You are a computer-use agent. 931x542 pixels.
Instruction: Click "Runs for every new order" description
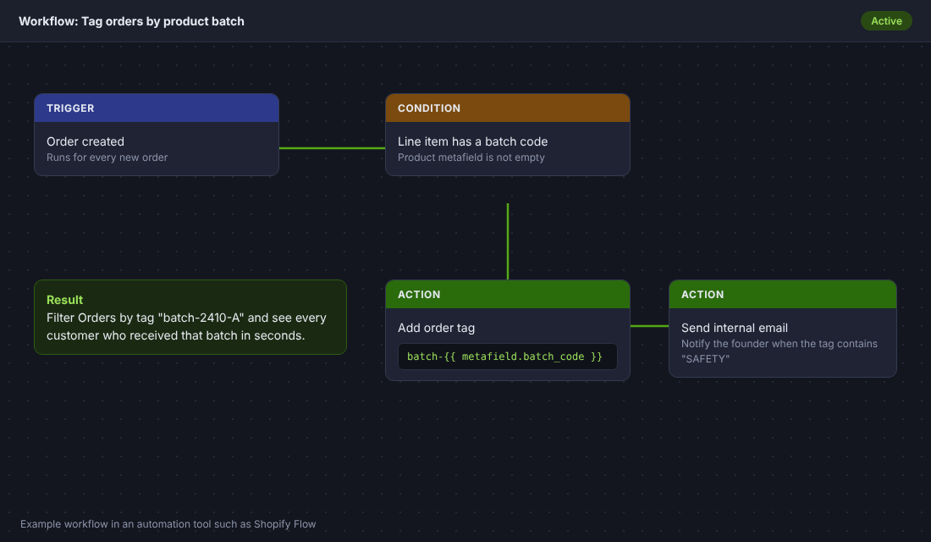coord(107,158)
